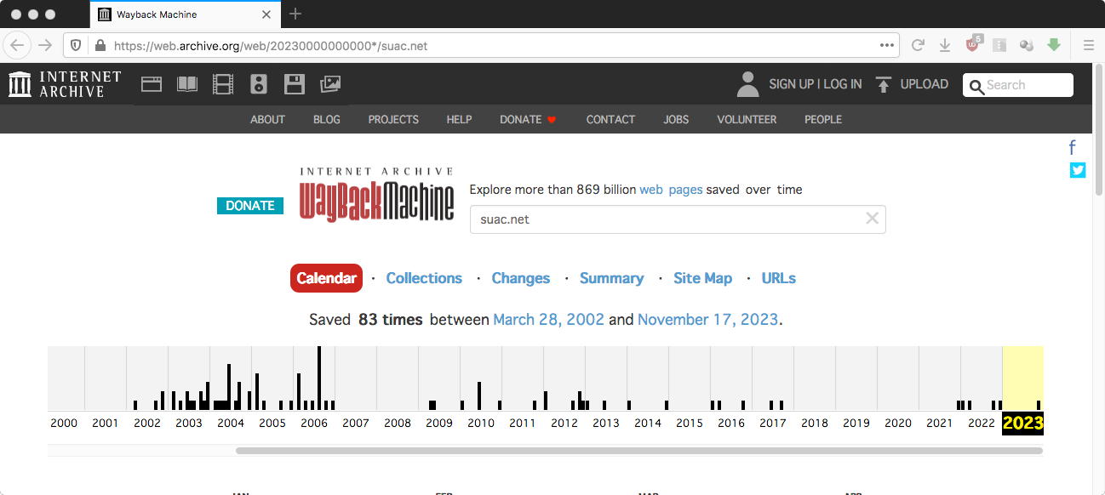
Task: Open the PEOPLE menu item
Action: (823, 119)
